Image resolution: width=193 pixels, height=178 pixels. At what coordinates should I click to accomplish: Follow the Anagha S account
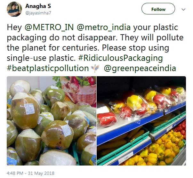coord(158,9)
